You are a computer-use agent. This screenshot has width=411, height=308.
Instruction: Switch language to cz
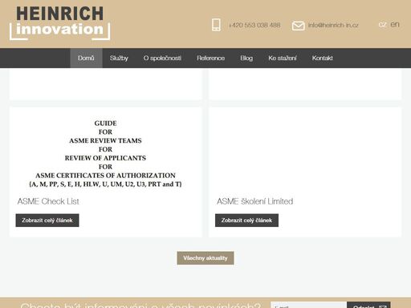[382, 25]
